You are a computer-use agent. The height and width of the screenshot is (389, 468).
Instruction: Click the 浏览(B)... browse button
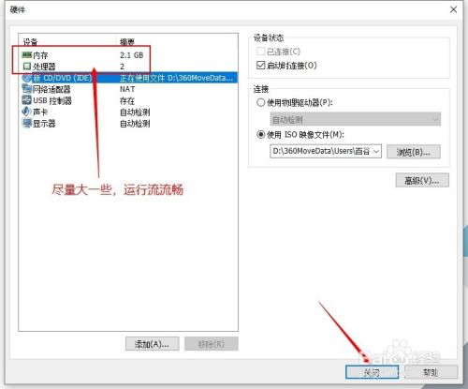tap(414, 152)
